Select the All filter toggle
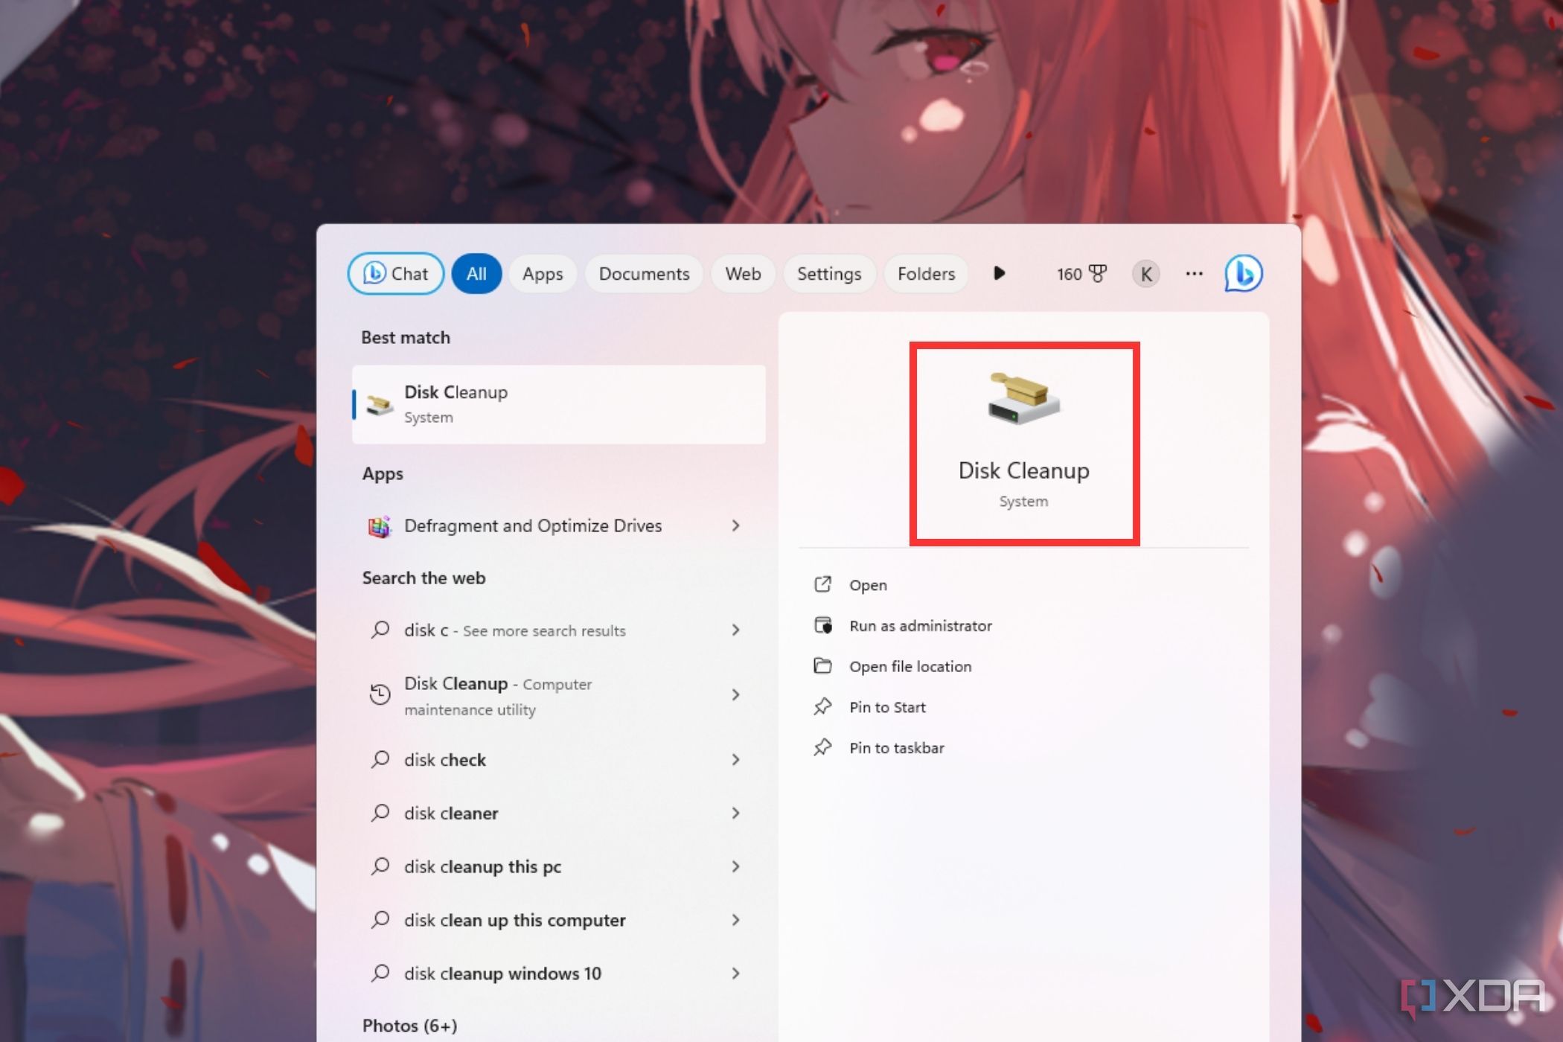Screen dimensions: 1563x1042 point(476,272)
